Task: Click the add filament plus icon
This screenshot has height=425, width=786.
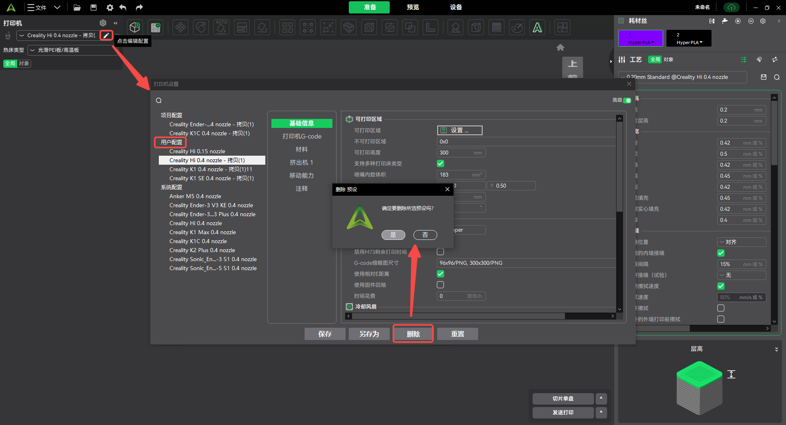Action: click(738, 21)
